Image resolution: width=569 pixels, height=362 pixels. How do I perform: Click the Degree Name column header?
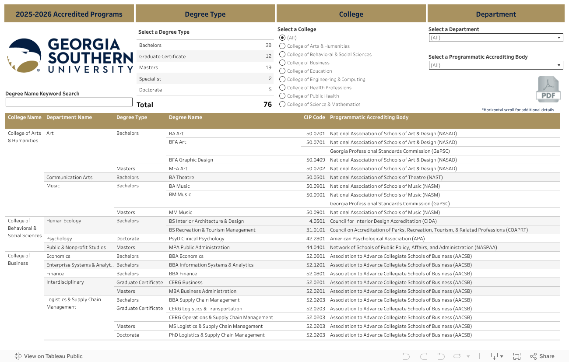(186, 117)
